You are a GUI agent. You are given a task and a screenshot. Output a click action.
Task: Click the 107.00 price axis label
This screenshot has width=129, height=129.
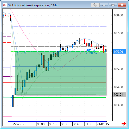tap(118, 33)
